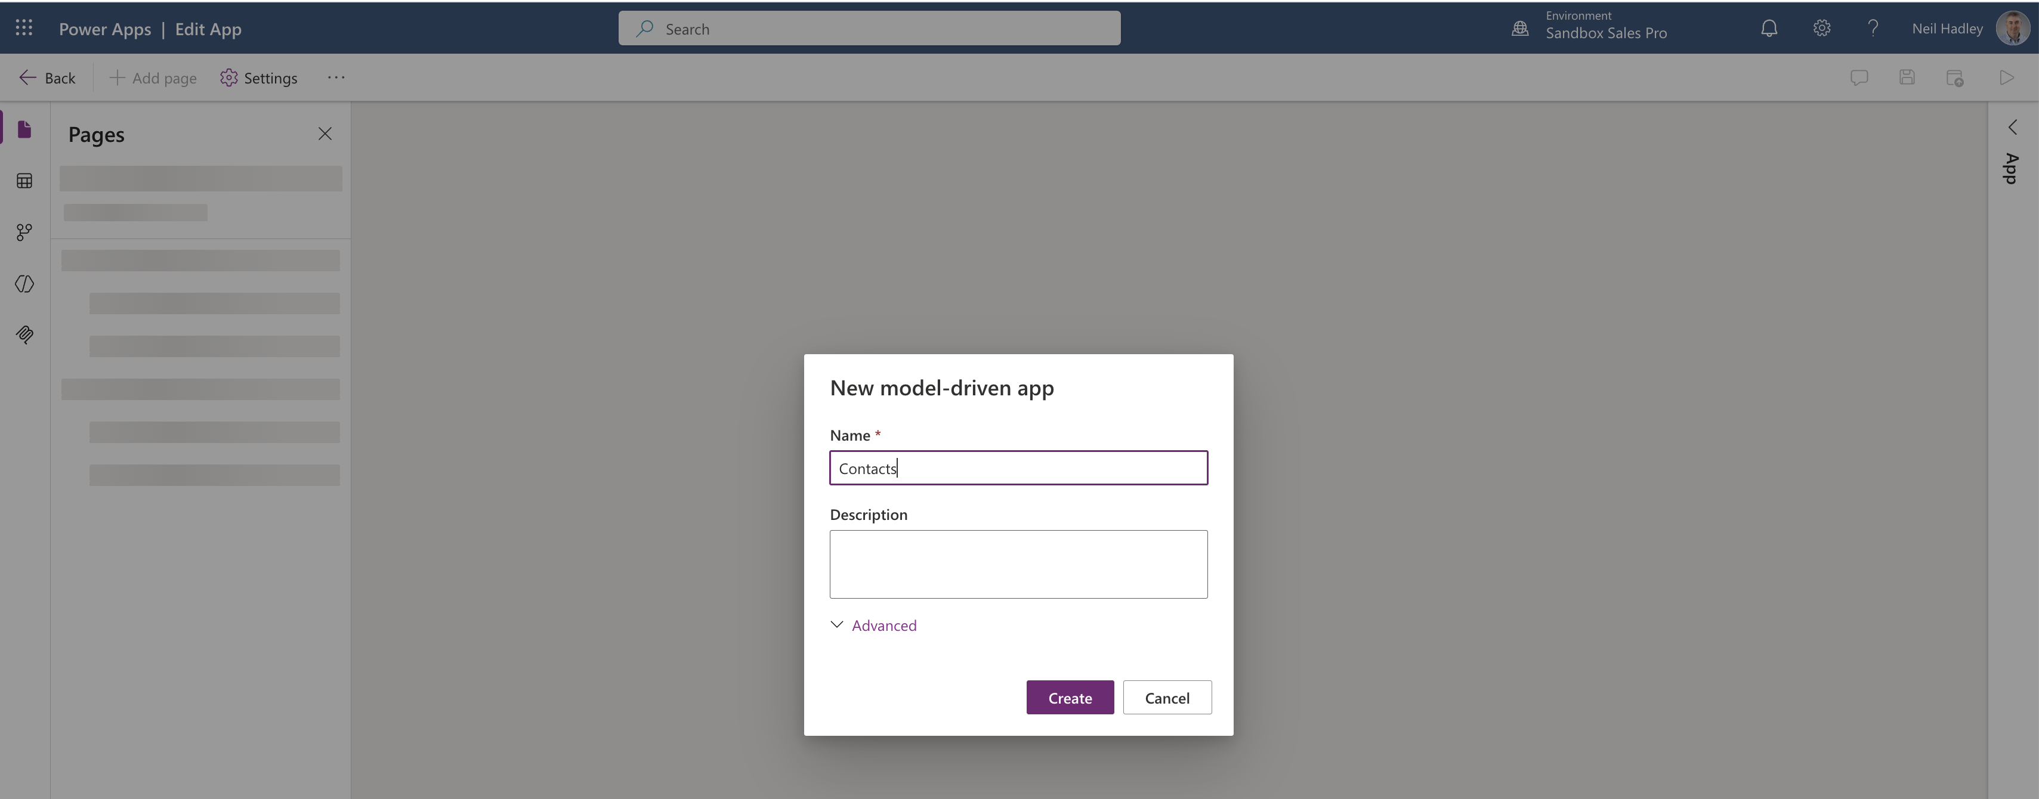Click the Create button
2039x799 pixels.
(1070, 698)
